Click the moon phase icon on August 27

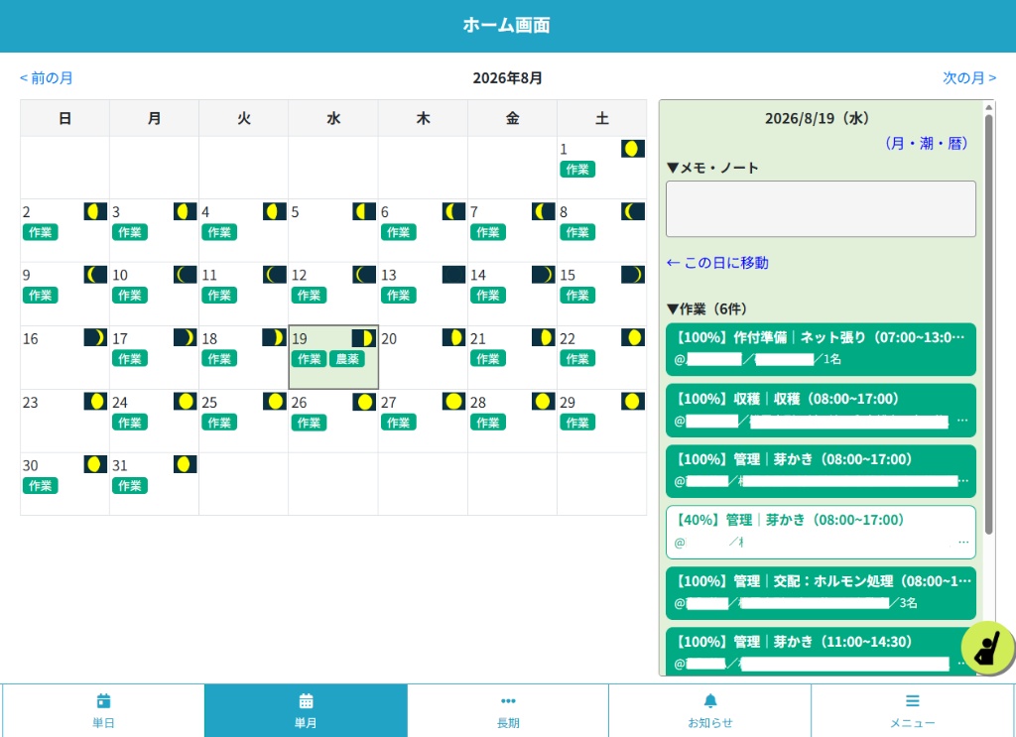(453, 402)
